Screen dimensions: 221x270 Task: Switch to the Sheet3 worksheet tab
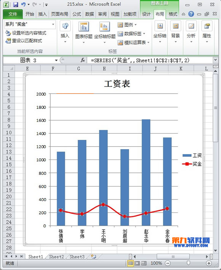(77, 257)
